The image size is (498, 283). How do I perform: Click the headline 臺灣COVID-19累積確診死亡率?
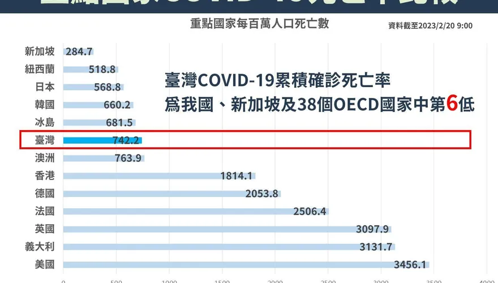click(278, 80)
